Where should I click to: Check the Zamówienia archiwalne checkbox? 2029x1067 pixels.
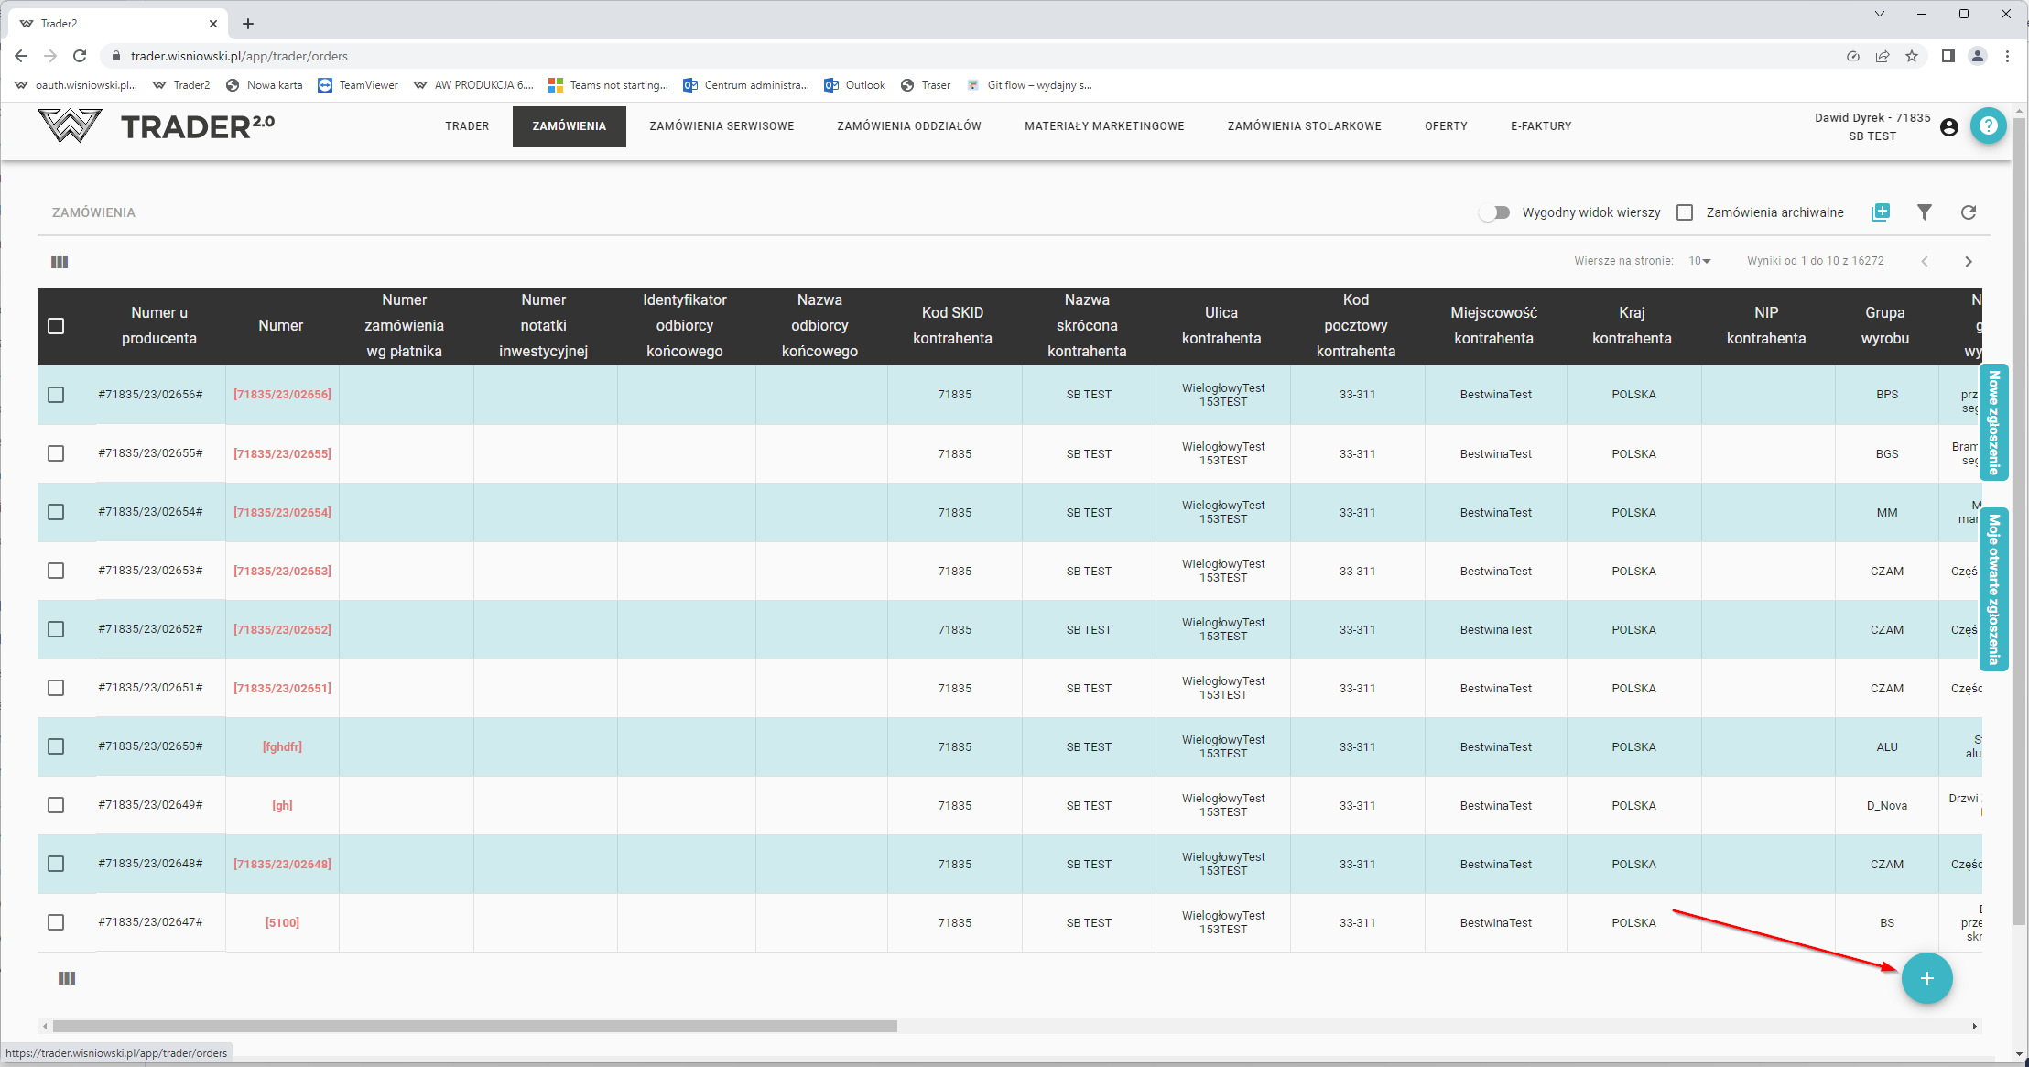(x=1685, y=212)
